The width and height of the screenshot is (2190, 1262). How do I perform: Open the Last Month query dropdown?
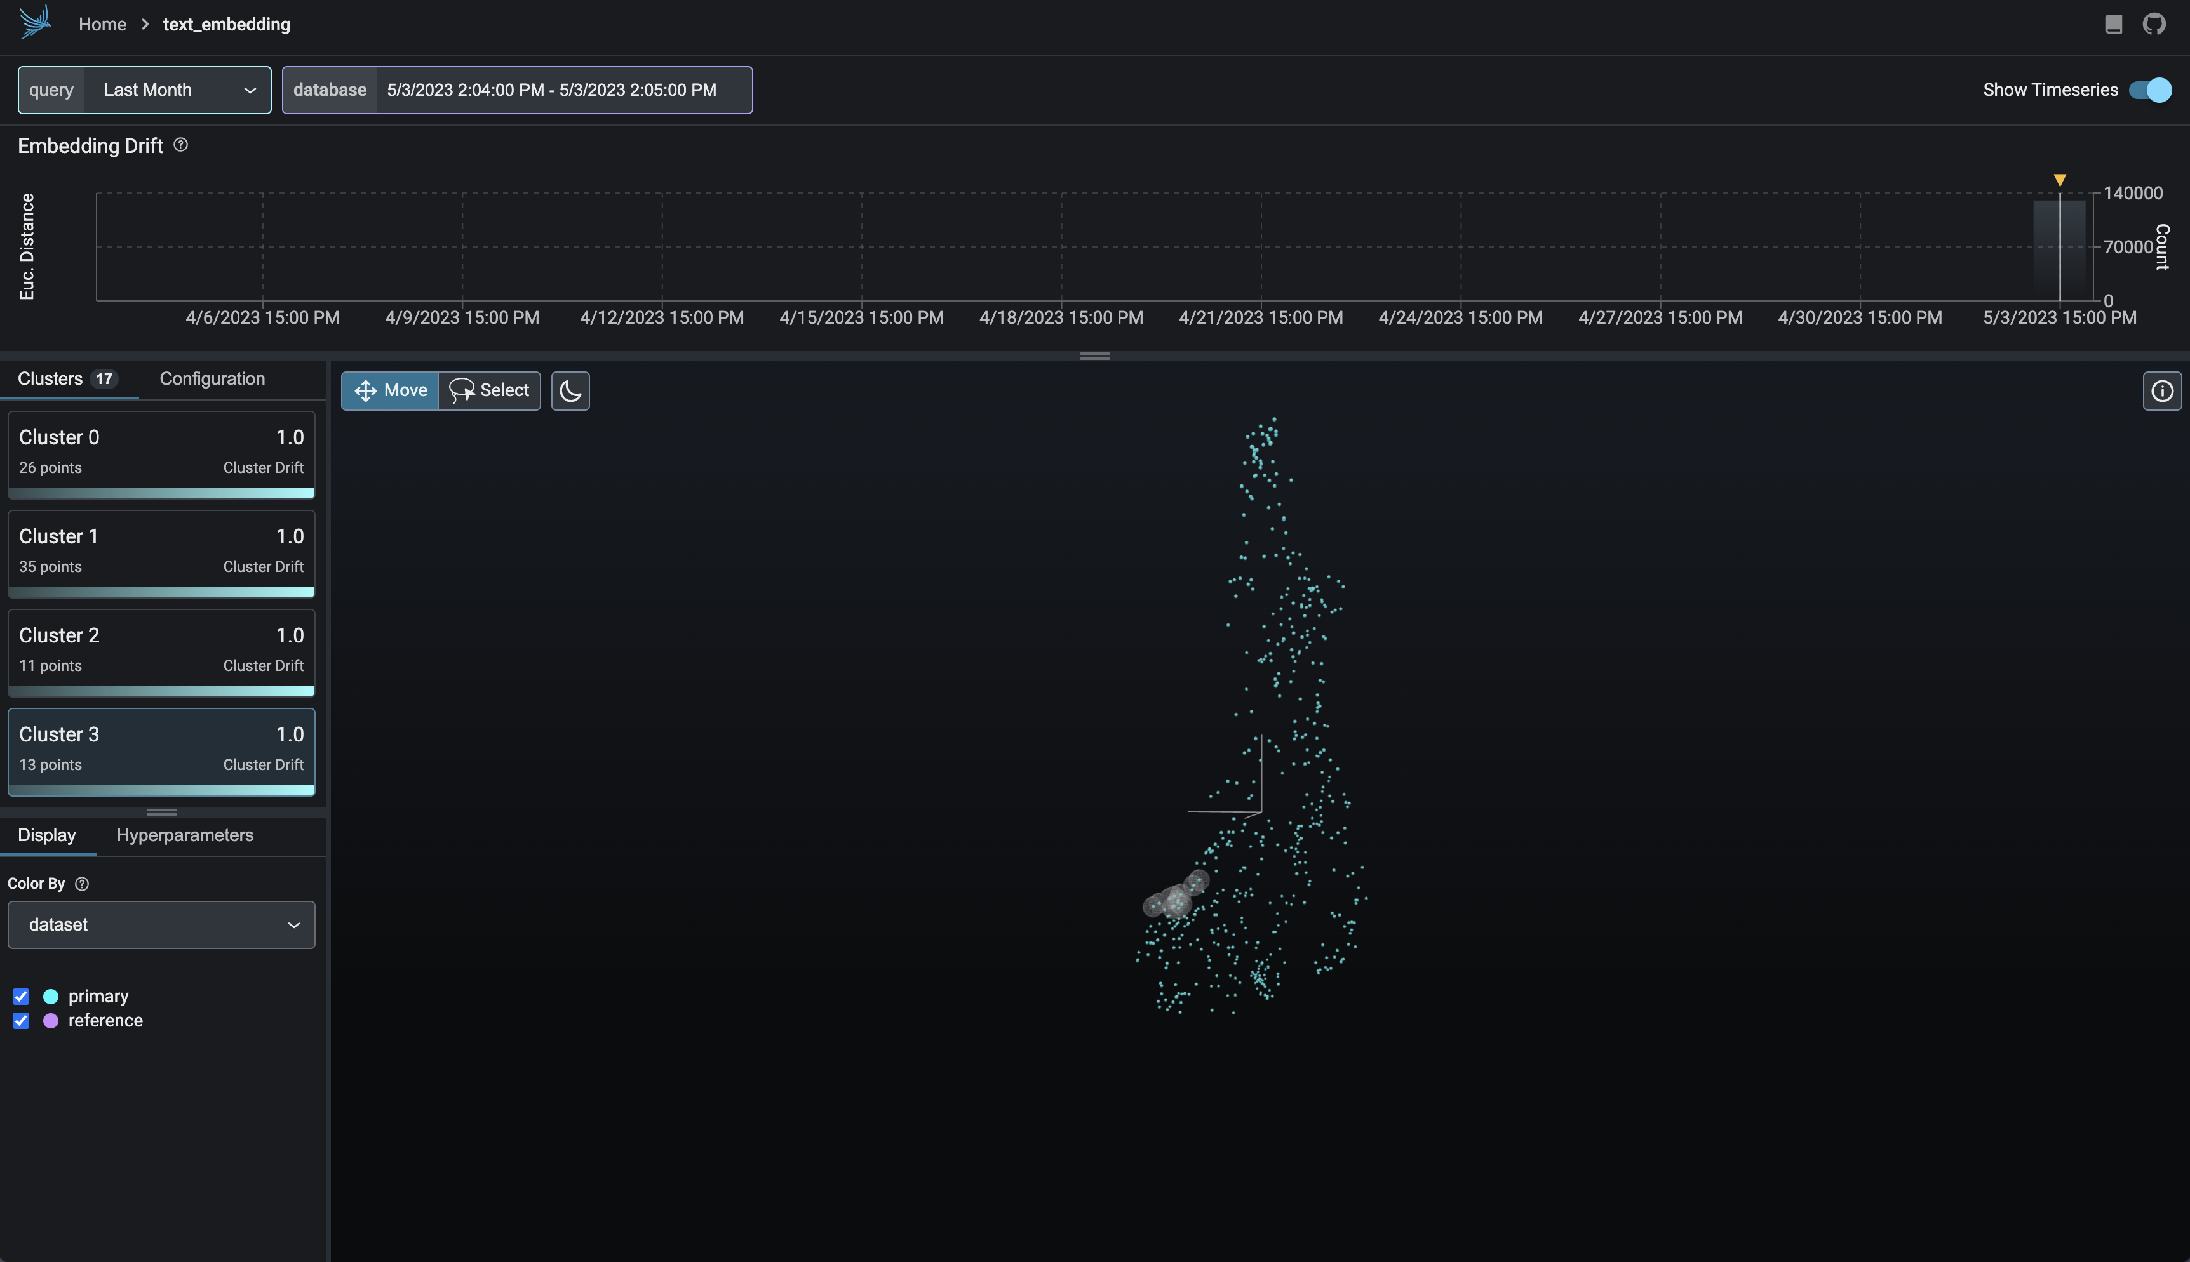coord(177,90)
